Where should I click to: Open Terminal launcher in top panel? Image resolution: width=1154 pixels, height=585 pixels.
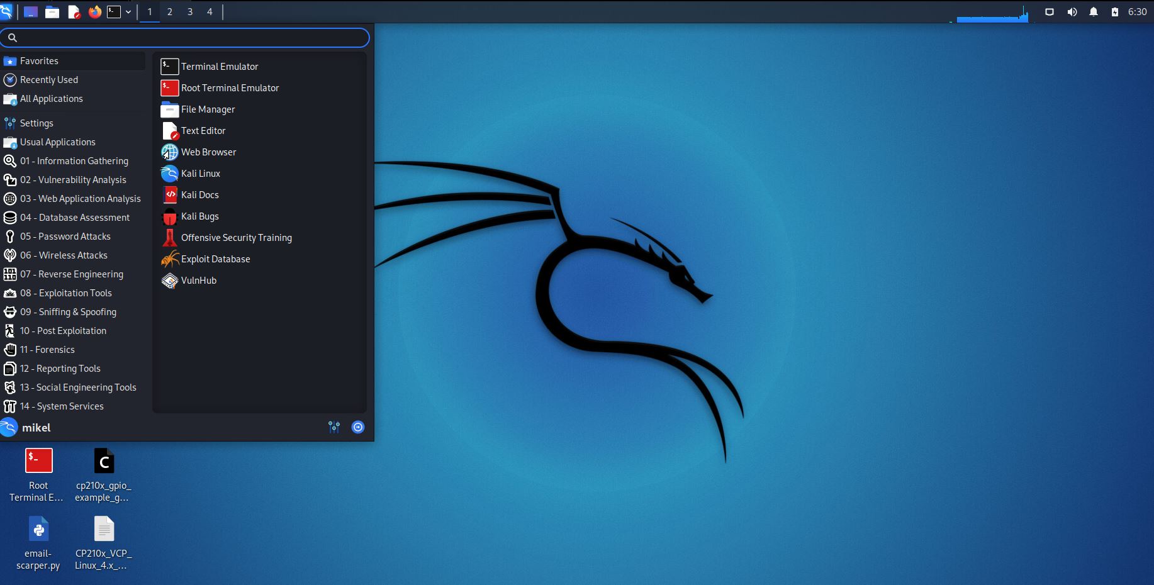114,12
